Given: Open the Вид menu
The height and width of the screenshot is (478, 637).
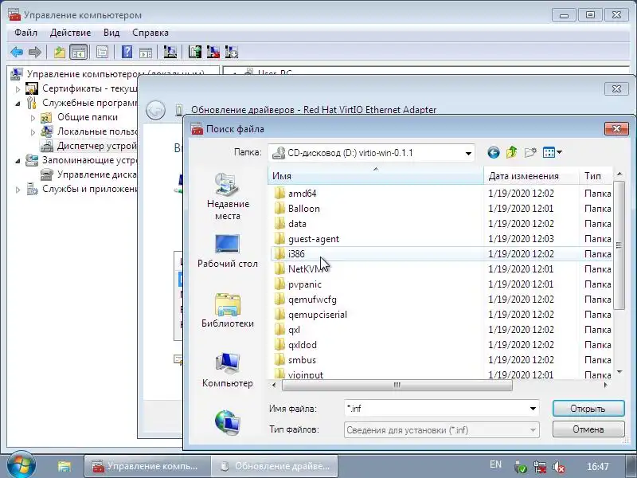Looking at the screenshot, I should (x=111, y=33).
